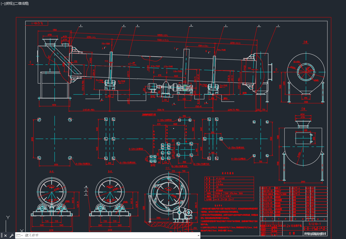
Task: Click TL1210-01 in the parts list
Action: [268, 215]
